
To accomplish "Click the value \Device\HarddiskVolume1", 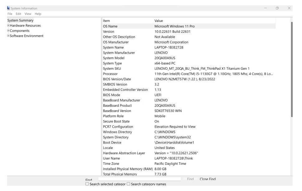I will pos(174,143).
